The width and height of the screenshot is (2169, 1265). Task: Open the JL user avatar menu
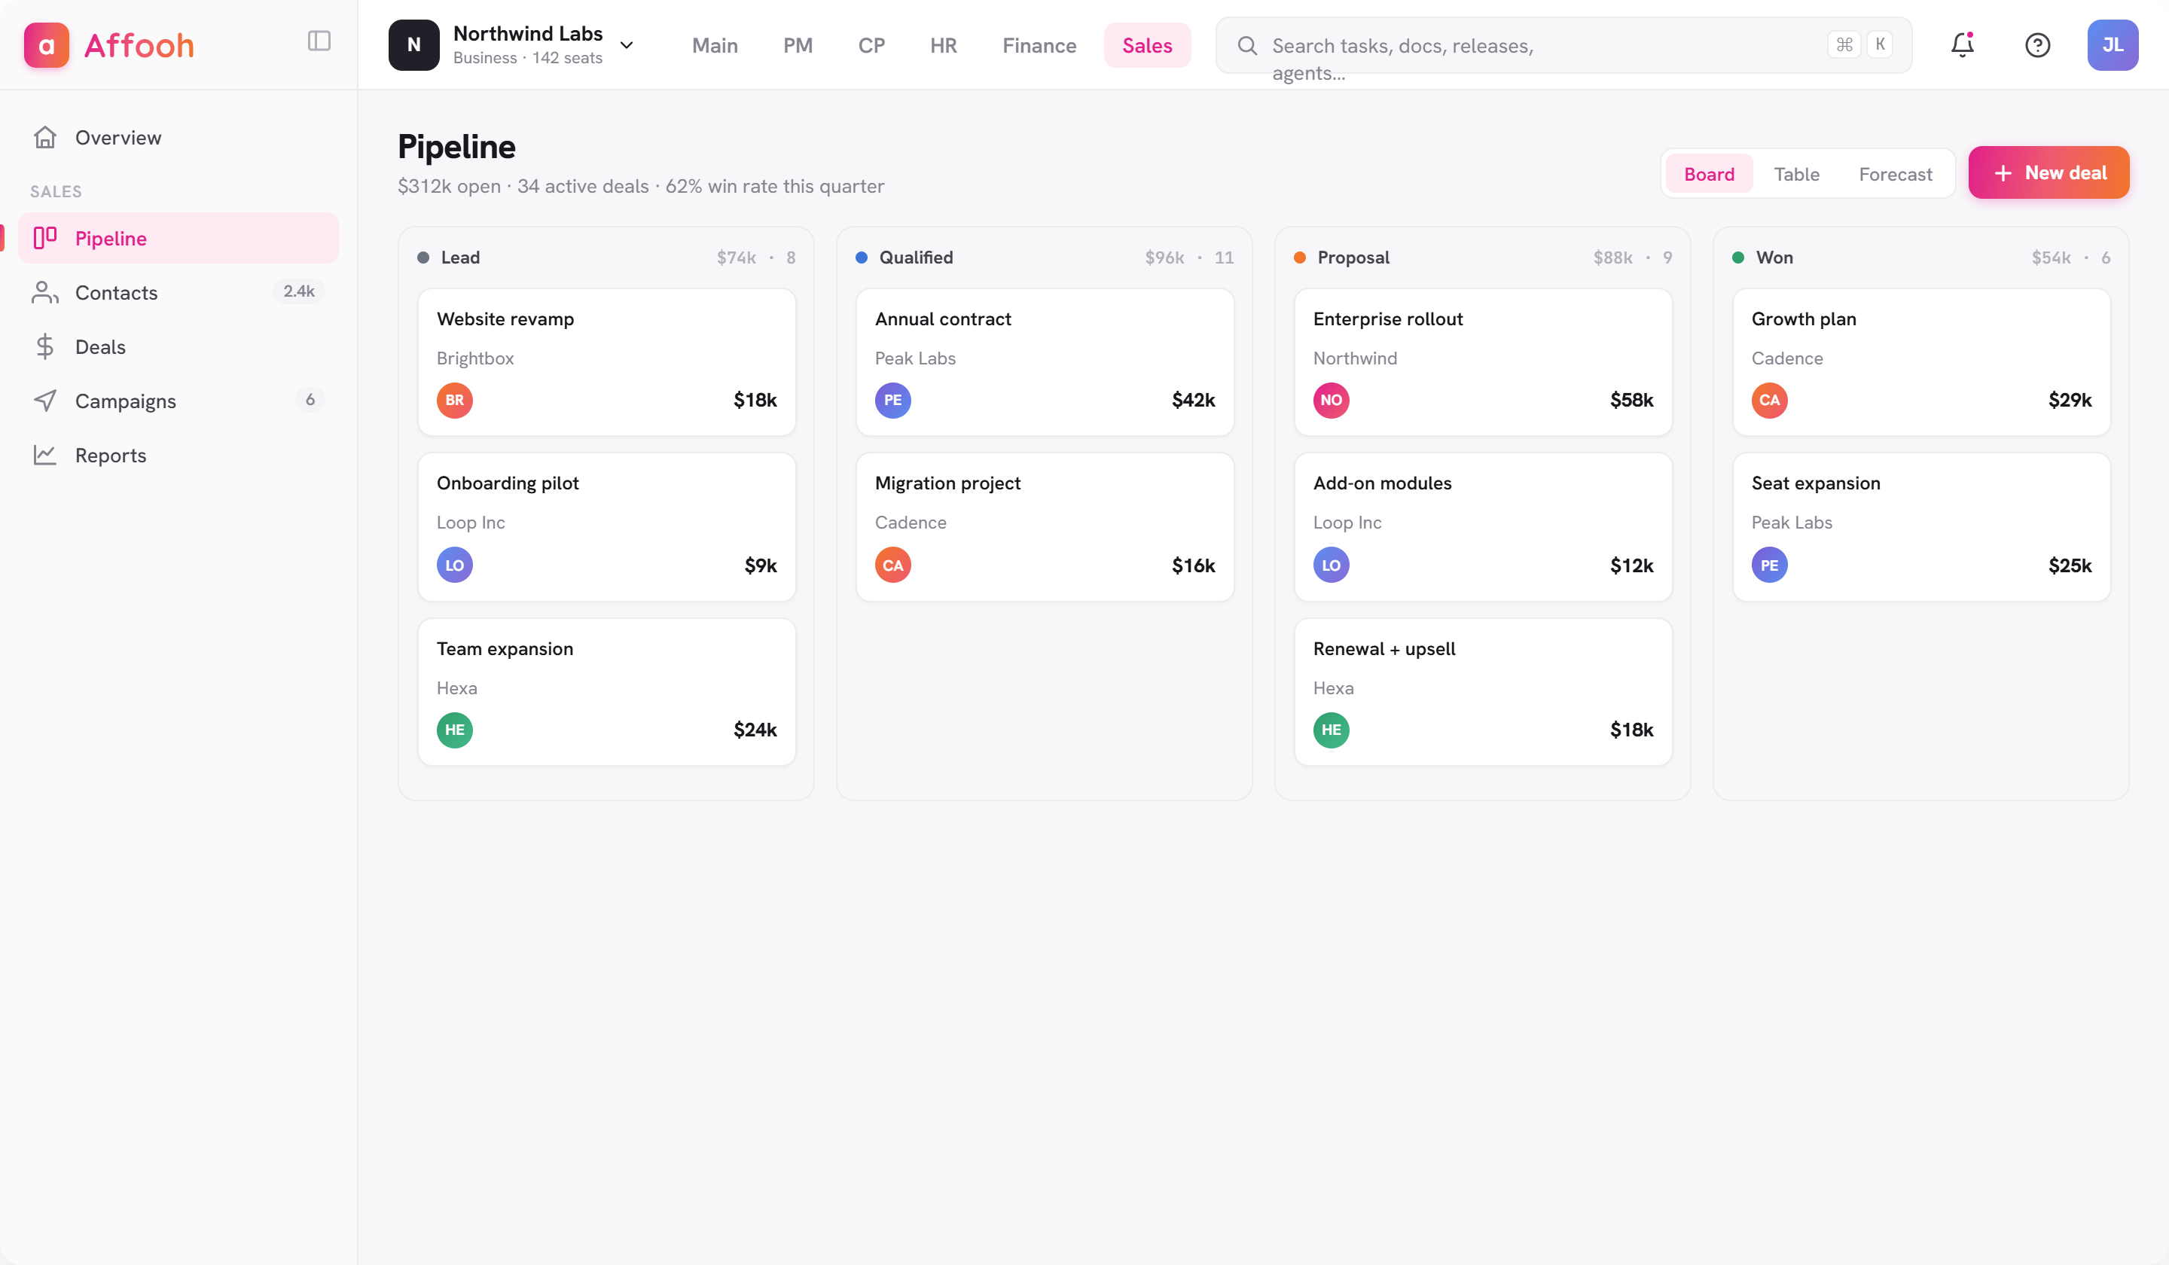(2113, 44)
